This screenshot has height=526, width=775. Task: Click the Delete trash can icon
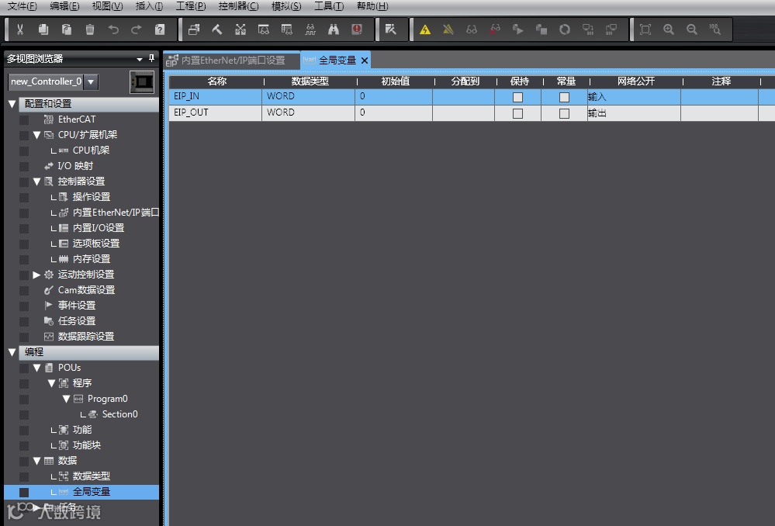[90, 29]
